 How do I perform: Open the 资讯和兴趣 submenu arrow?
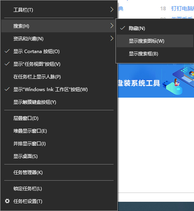[x=112, y=38]
